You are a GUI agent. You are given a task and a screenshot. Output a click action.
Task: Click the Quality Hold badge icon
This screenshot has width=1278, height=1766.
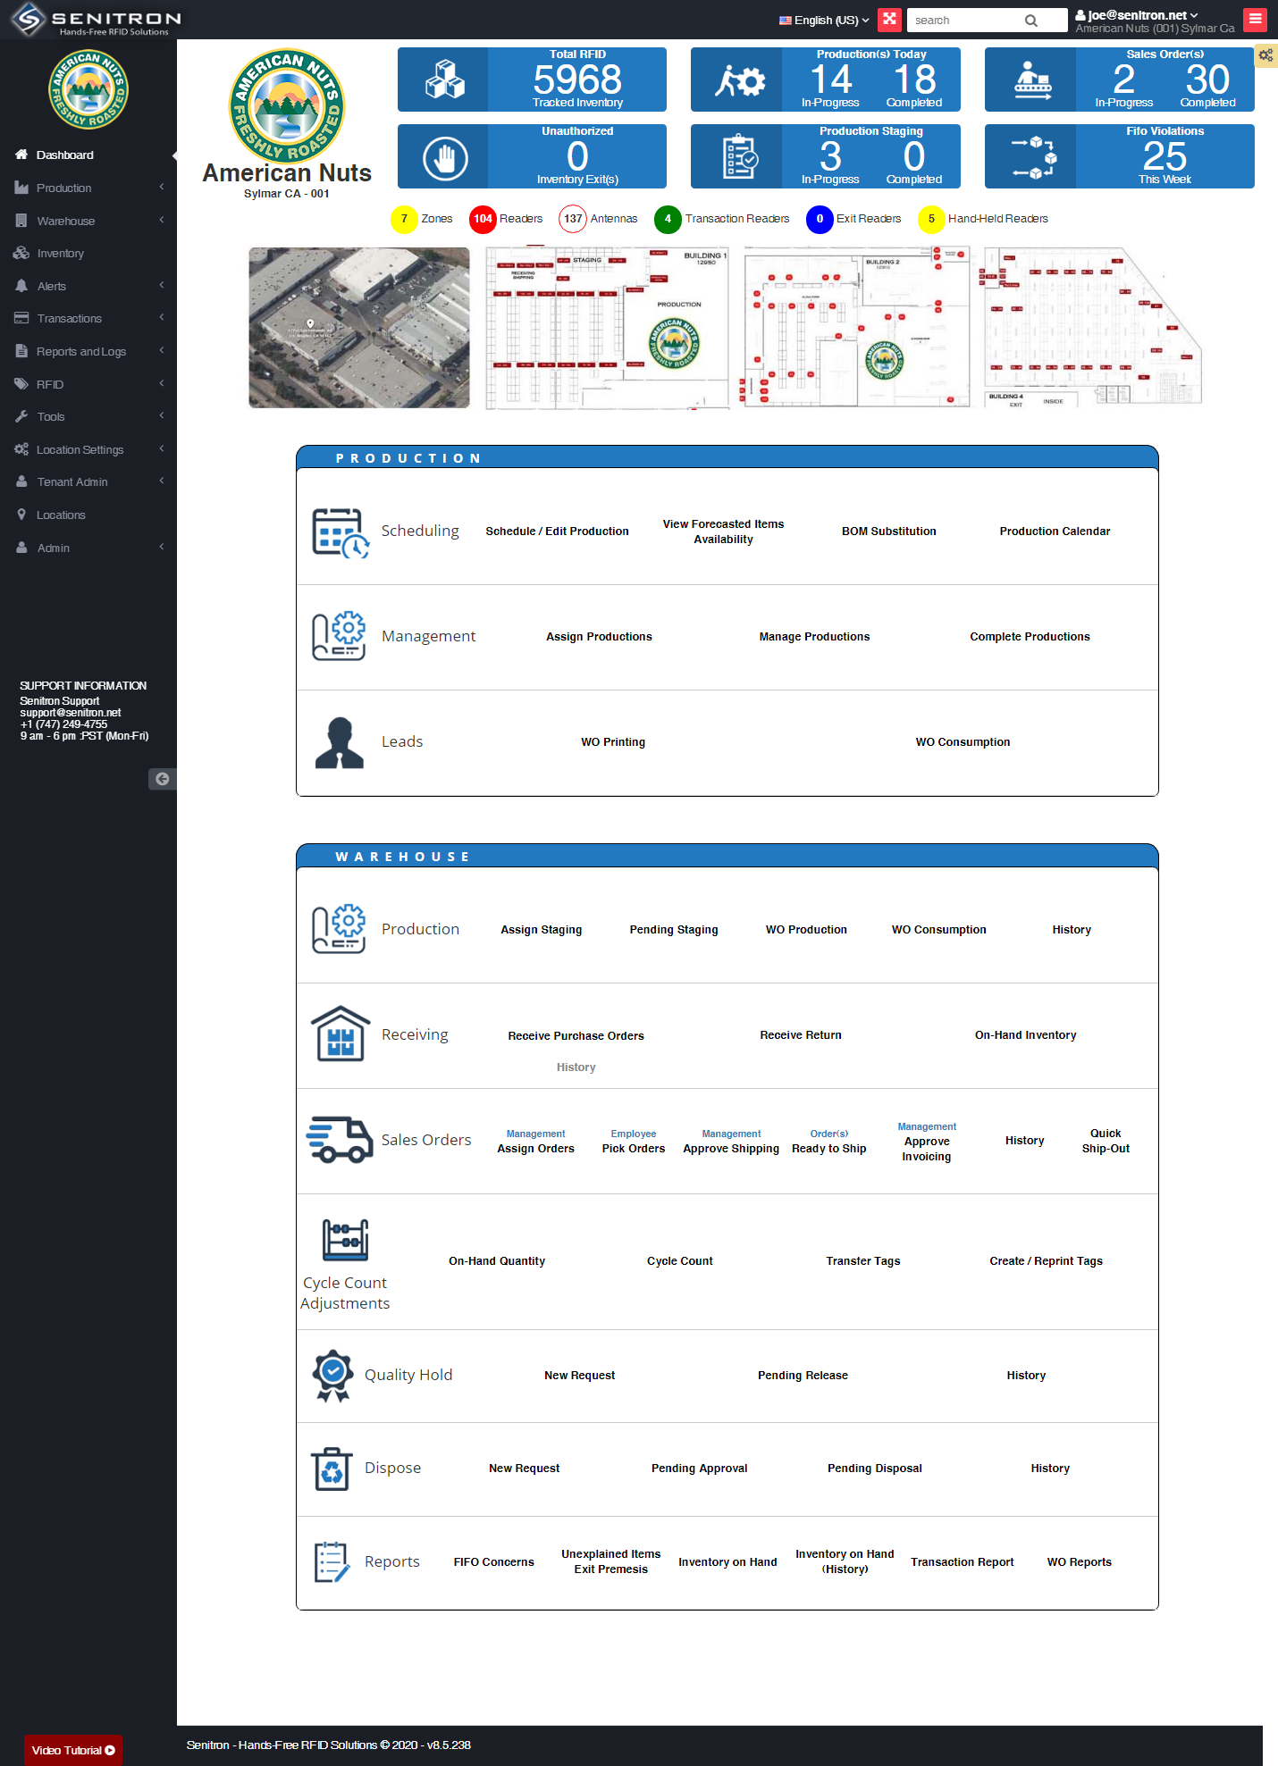pyautogui.click(x=333, y=1376)
